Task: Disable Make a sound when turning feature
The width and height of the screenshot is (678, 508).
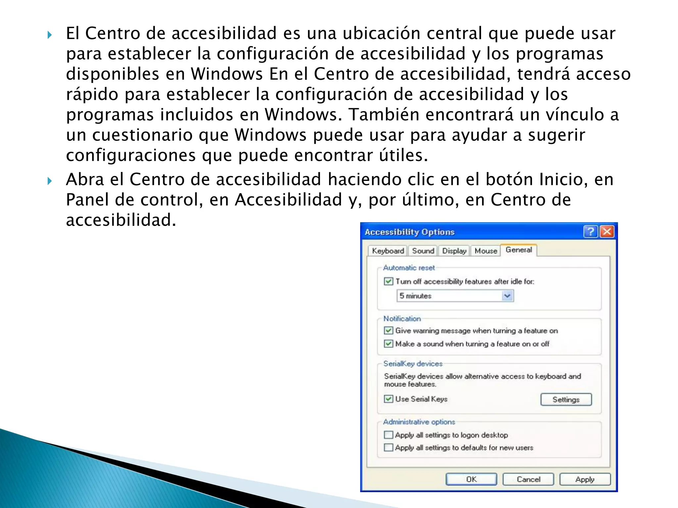Action: coord(388,344)
